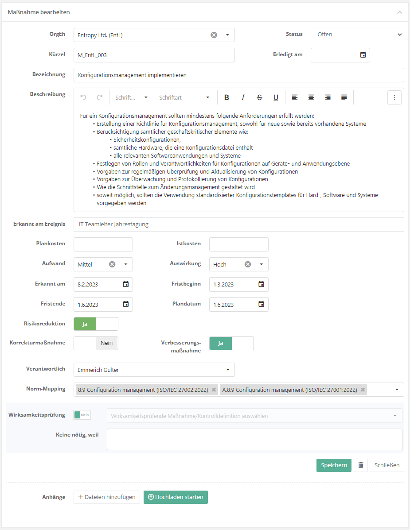Open the editor's more options menu
This screenshot has width=410, height=530.
point(394,98)
